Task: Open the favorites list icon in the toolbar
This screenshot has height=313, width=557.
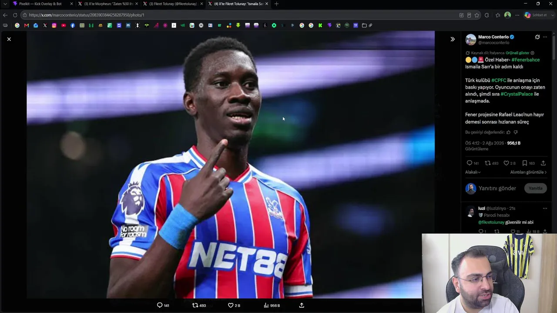Action: tap(498, 15)
